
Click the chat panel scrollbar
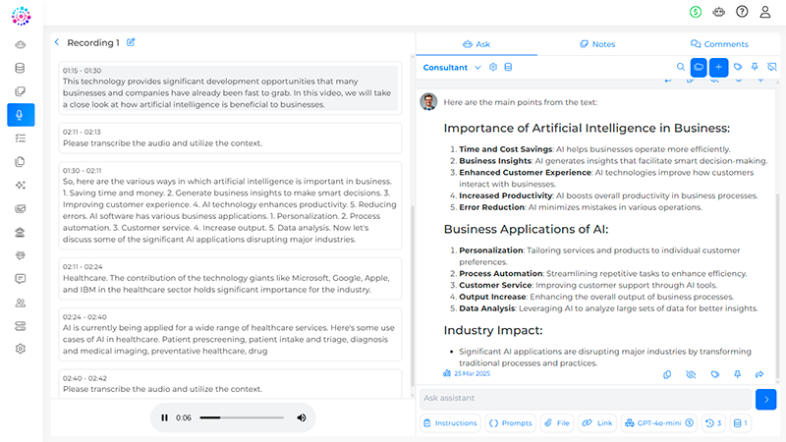777,286
